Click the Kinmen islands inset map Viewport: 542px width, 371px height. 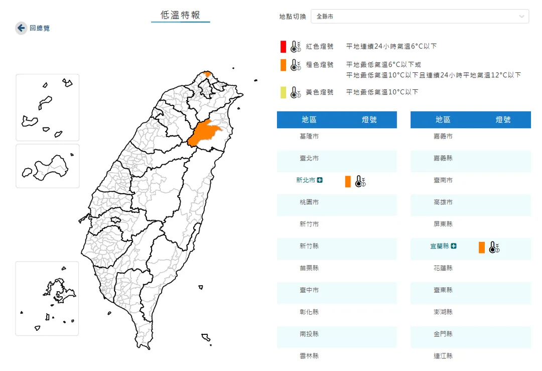coord(47,166)
